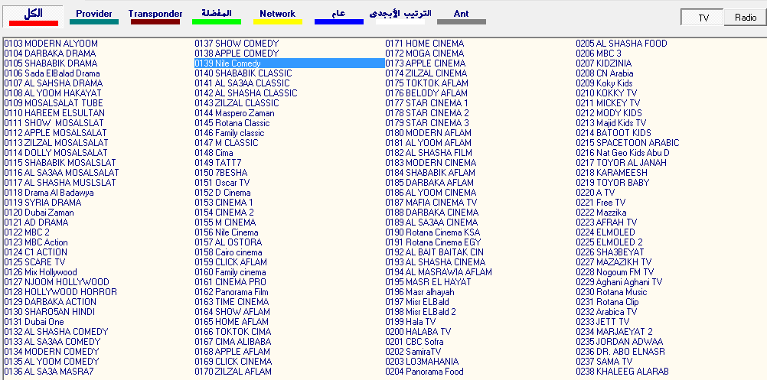Select 0195 MASR EL HAYAT
Screen dimensions: 767x380
click(428, 282)
